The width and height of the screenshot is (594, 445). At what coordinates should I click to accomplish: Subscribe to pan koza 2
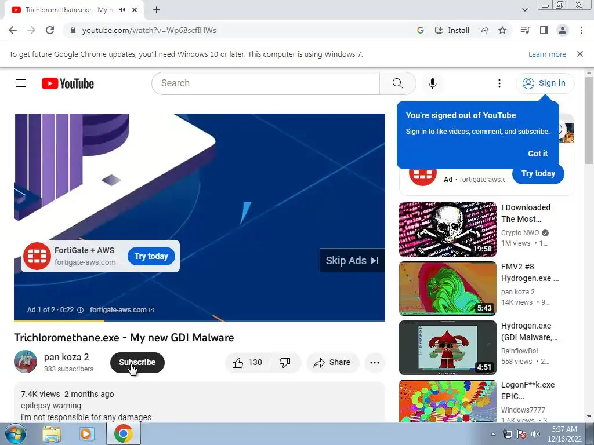click(137, 363)
